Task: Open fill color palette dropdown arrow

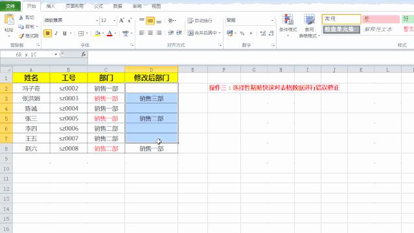Action: coord(103,33)
